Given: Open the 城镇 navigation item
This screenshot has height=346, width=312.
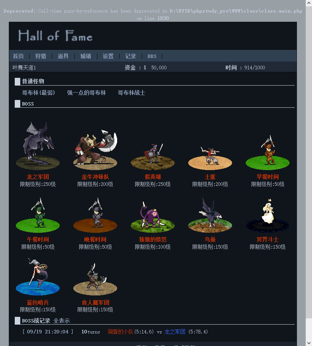Looking at the screenshot, I should click(x=85, y=56).
